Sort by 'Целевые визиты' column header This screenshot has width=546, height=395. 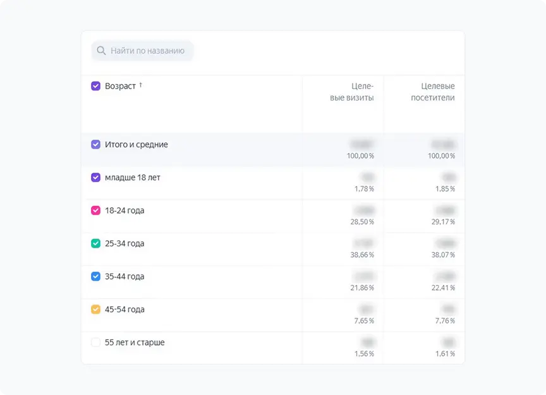coord(352,92)
